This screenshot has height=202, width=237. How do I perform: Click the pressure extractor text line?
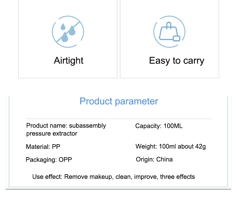[x=52, y=134]
